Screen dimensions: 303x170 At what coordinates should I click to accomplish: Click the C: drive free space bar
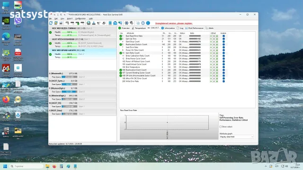click(70, 77)
